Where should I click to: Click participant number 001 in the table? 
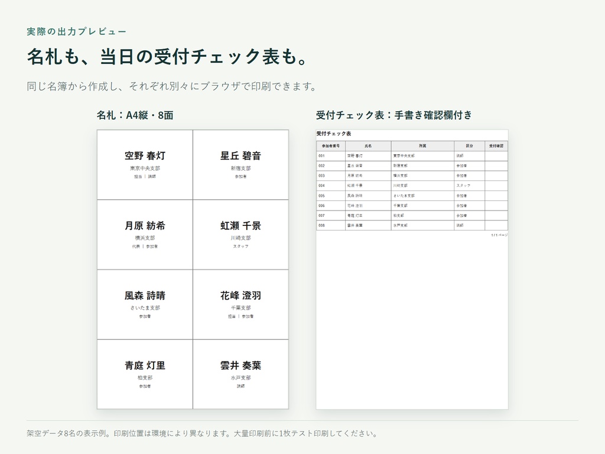coord(321,156)
